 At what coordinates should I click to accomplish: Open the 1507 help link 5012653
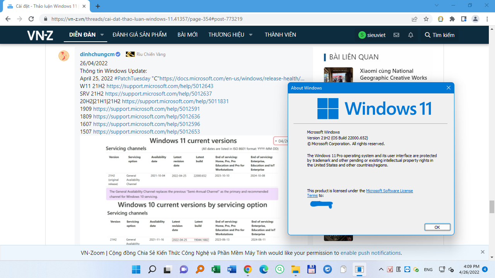147,132
